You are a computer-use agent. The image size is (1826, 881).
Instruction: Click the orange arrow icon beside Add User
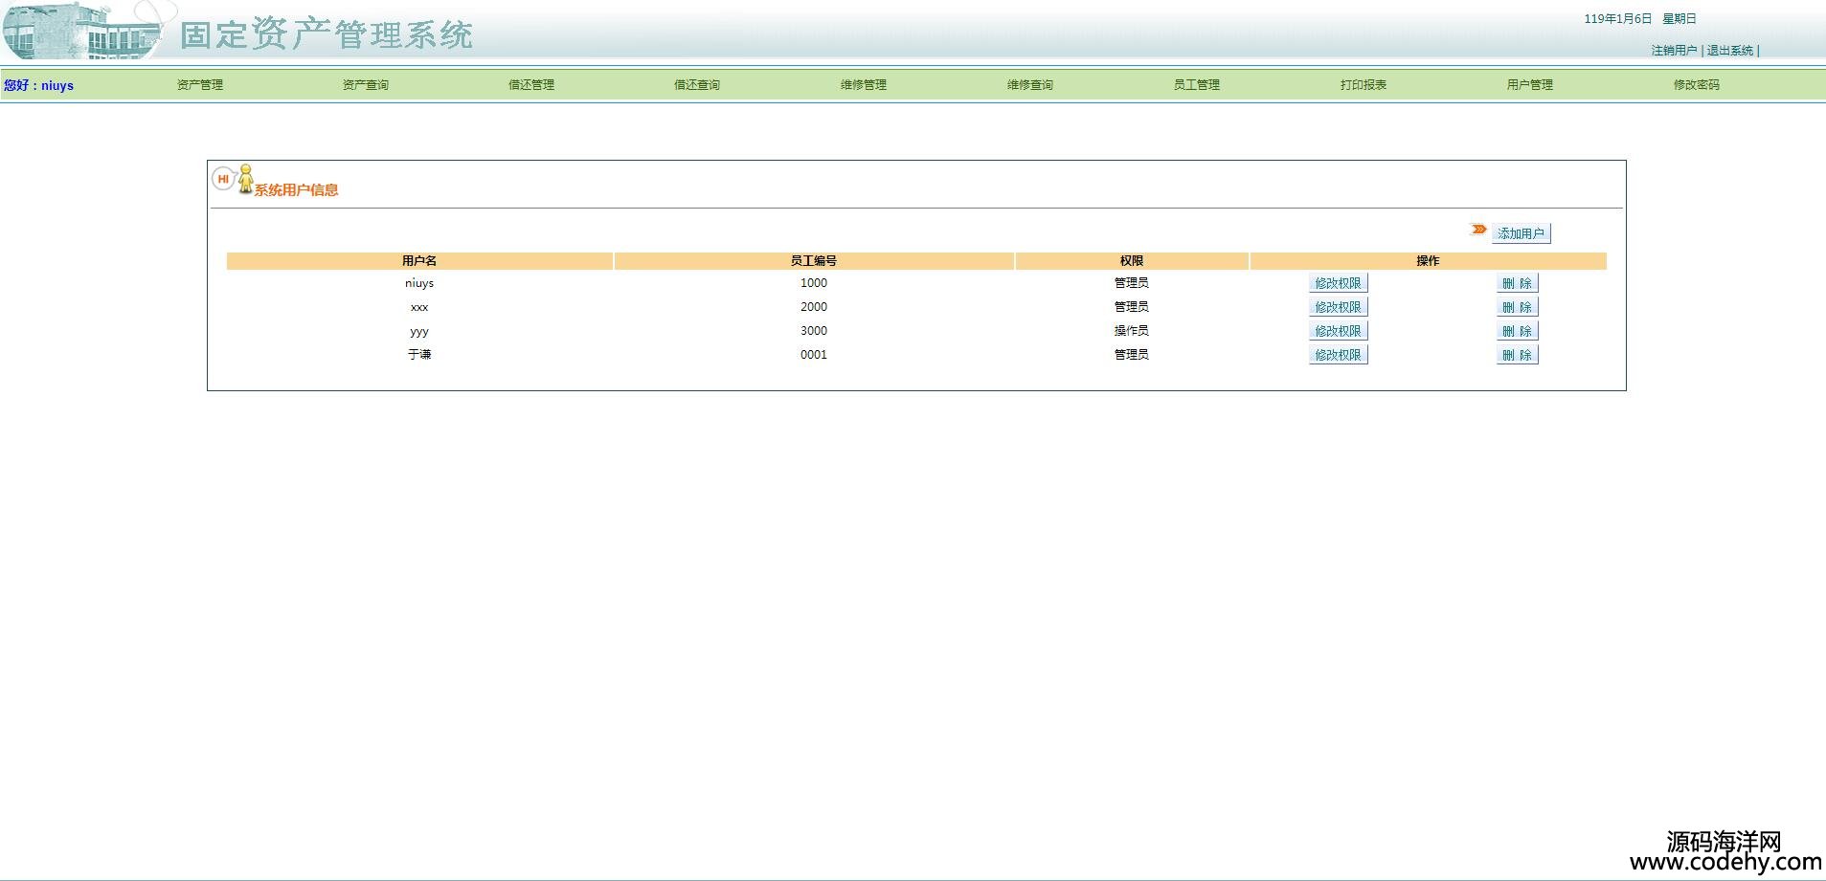tap(1478, 230)
